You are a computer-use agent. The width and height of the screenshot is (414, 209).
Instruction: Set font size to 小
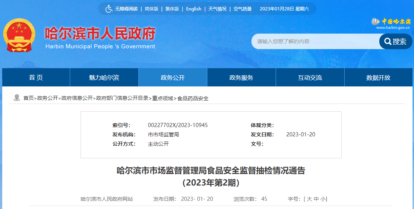(323, 199)
